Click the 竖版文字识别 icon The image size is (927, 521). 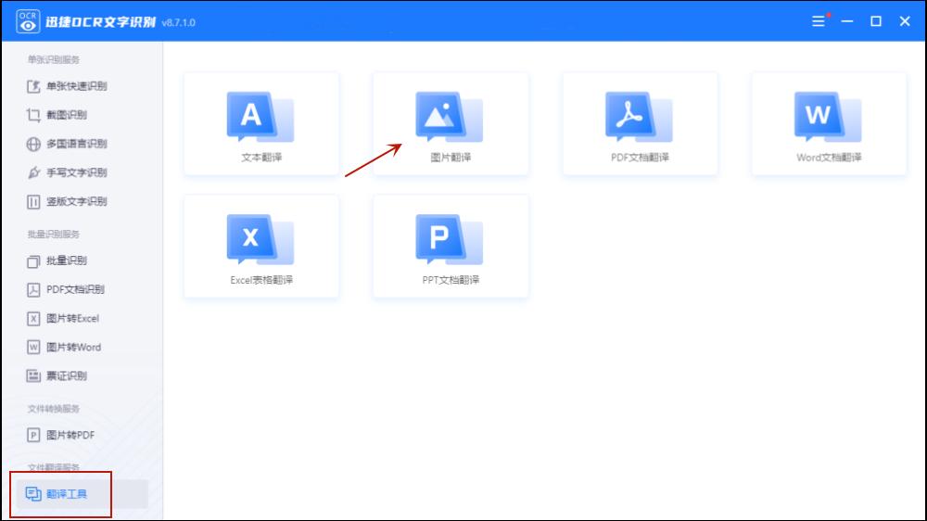click(33, 202)
